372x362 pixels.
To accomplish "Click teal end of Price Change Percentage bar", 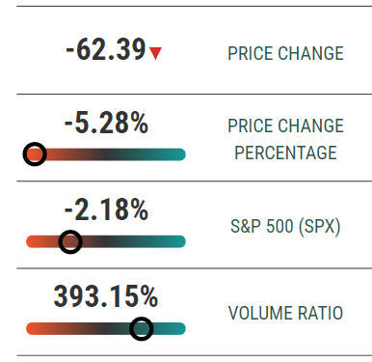I will pyautogui.click(x=178, y=154).
